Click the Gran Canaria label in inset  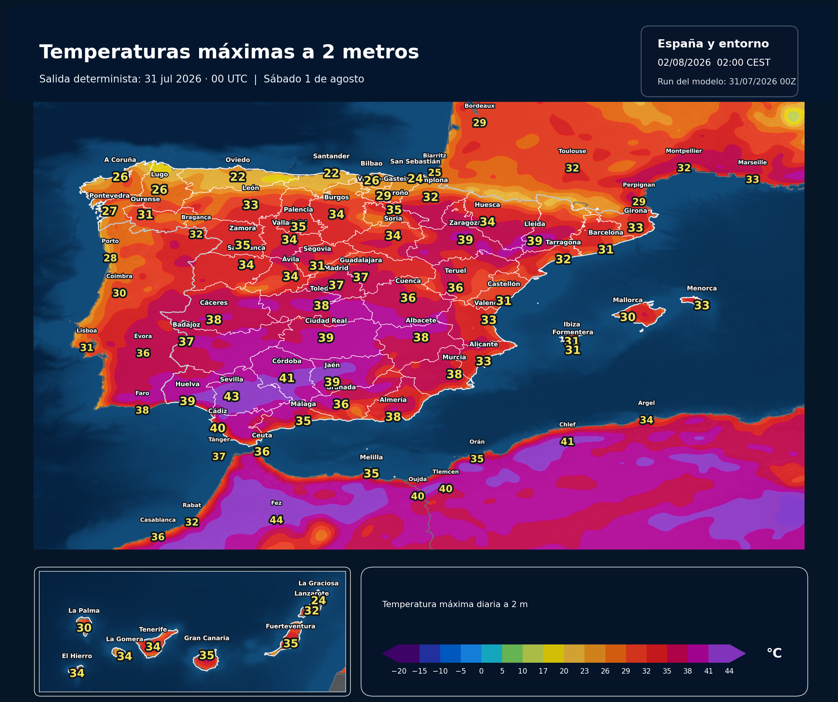click(x=207, y=638)
